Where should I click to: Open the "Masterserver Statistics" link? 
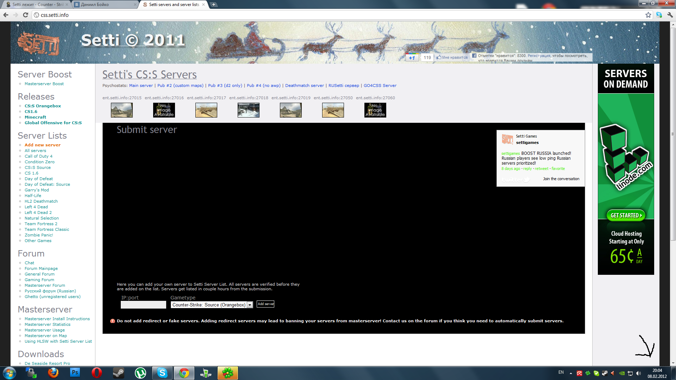click(48, 324)
